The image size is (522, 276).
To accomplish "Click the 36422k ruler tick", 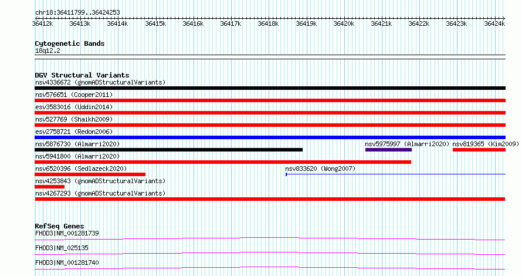I will (419, 23).
